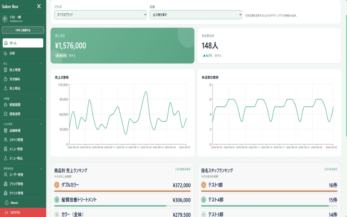The height and width of the screenshot is (217, 347).
Task: Collapse the AI提案 sidebar section
Action: coord(41,98)
